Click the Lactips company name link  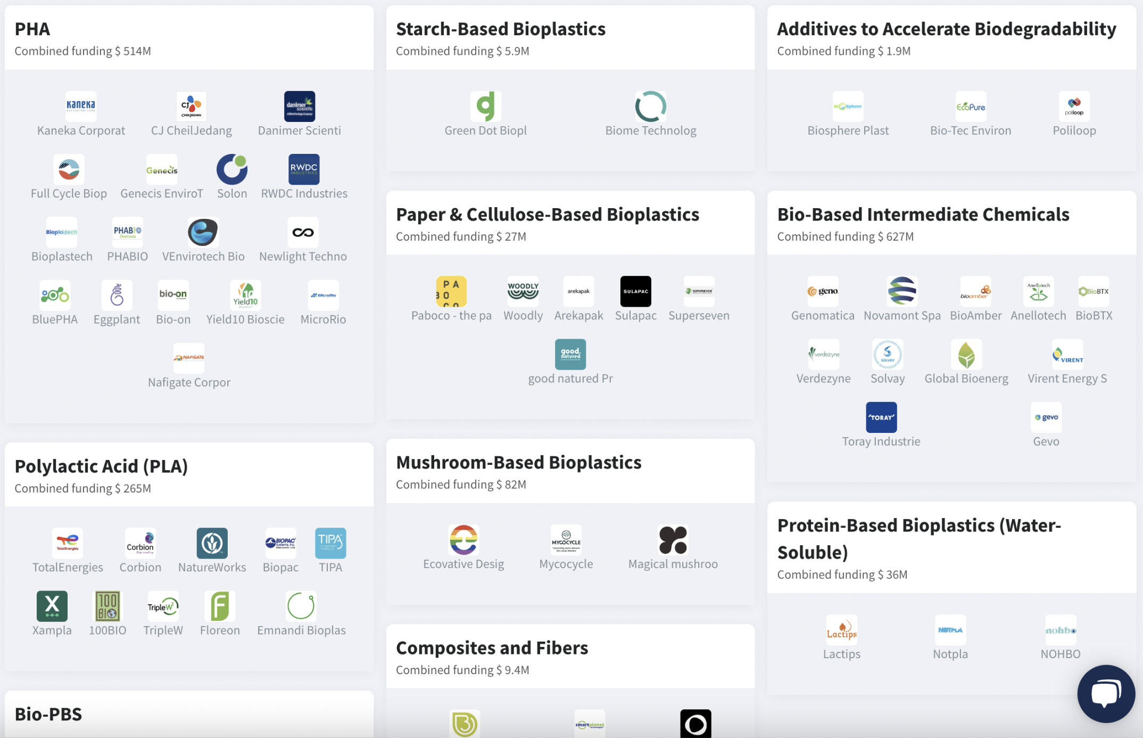pyautogui.click(x=841, y=654)
